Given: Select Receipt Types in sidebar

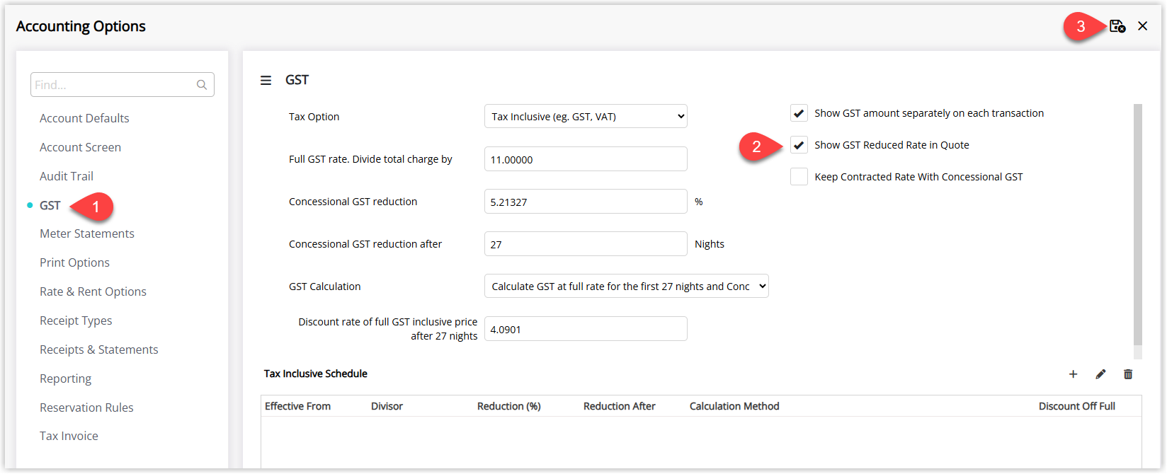Looking at the screenshot, I should [x=76, y=320].
